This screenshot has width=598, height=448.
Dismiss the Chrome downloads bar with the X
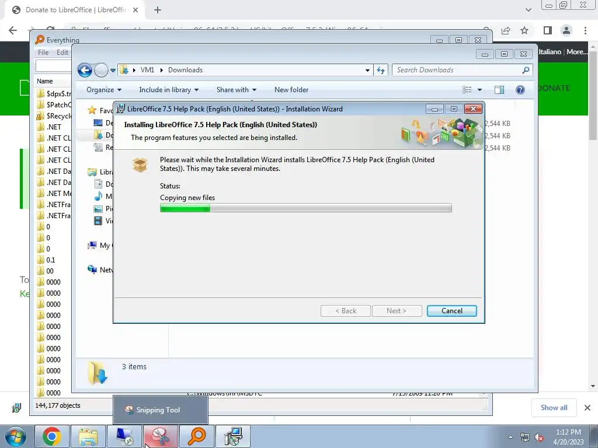tap(587, 408)
